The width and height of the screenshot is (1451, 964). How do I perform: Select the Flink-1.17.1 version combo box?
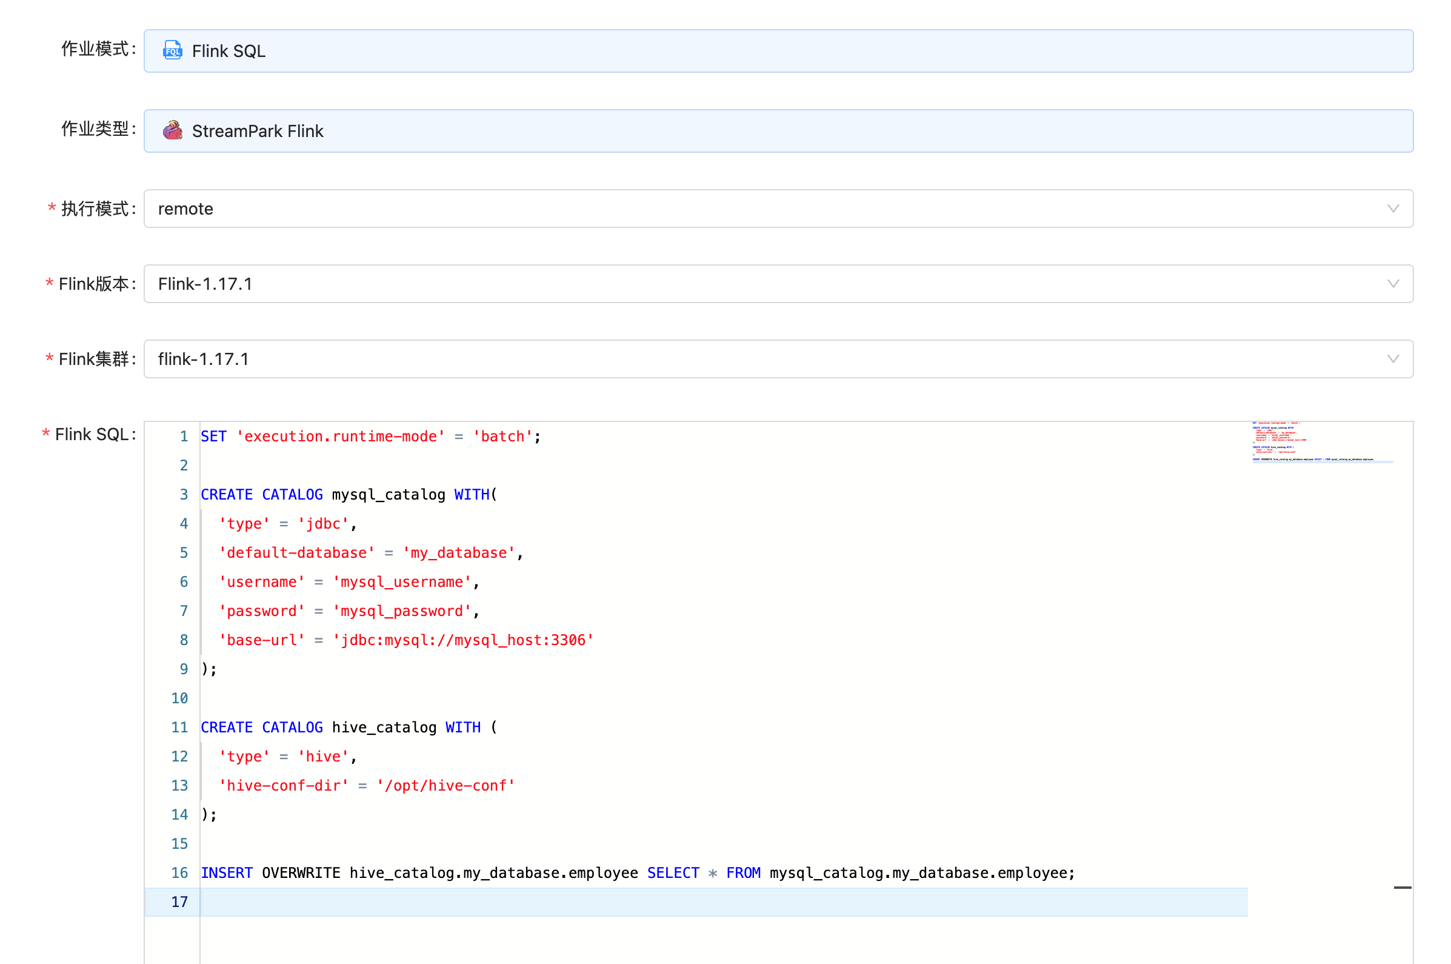tap(778, 283)
